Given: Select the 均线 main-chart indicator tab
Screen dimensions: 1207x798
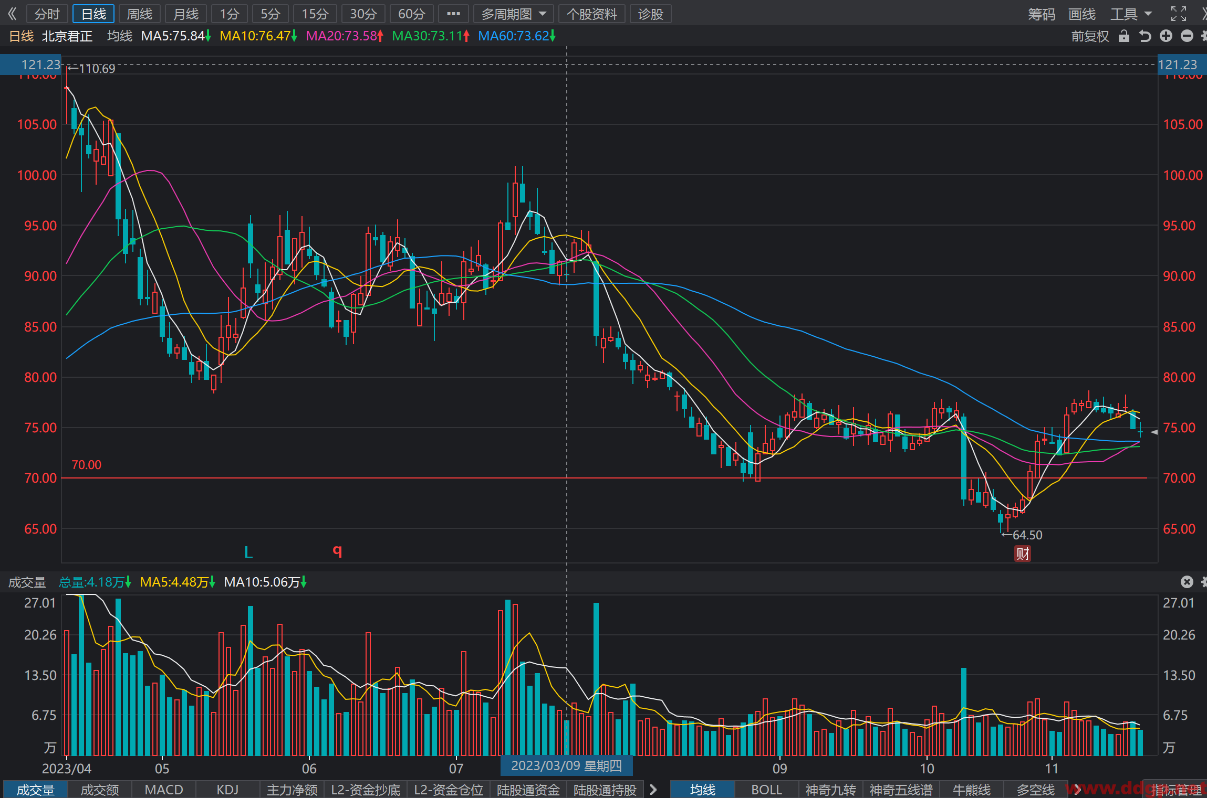Looking at the screenshot, I should [702, 790].
